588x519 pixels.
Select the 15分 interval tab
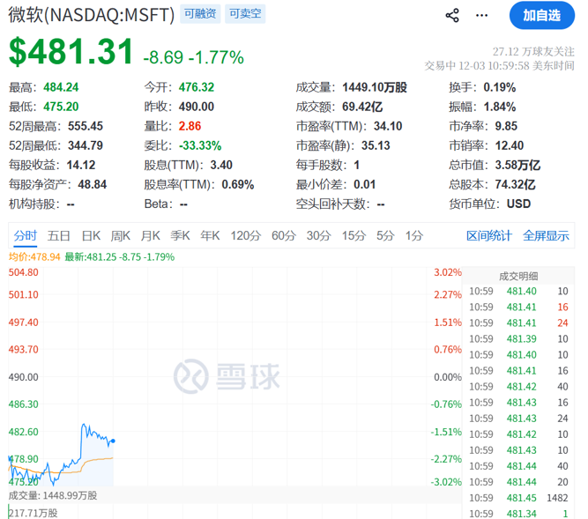[x=354, y=235]
